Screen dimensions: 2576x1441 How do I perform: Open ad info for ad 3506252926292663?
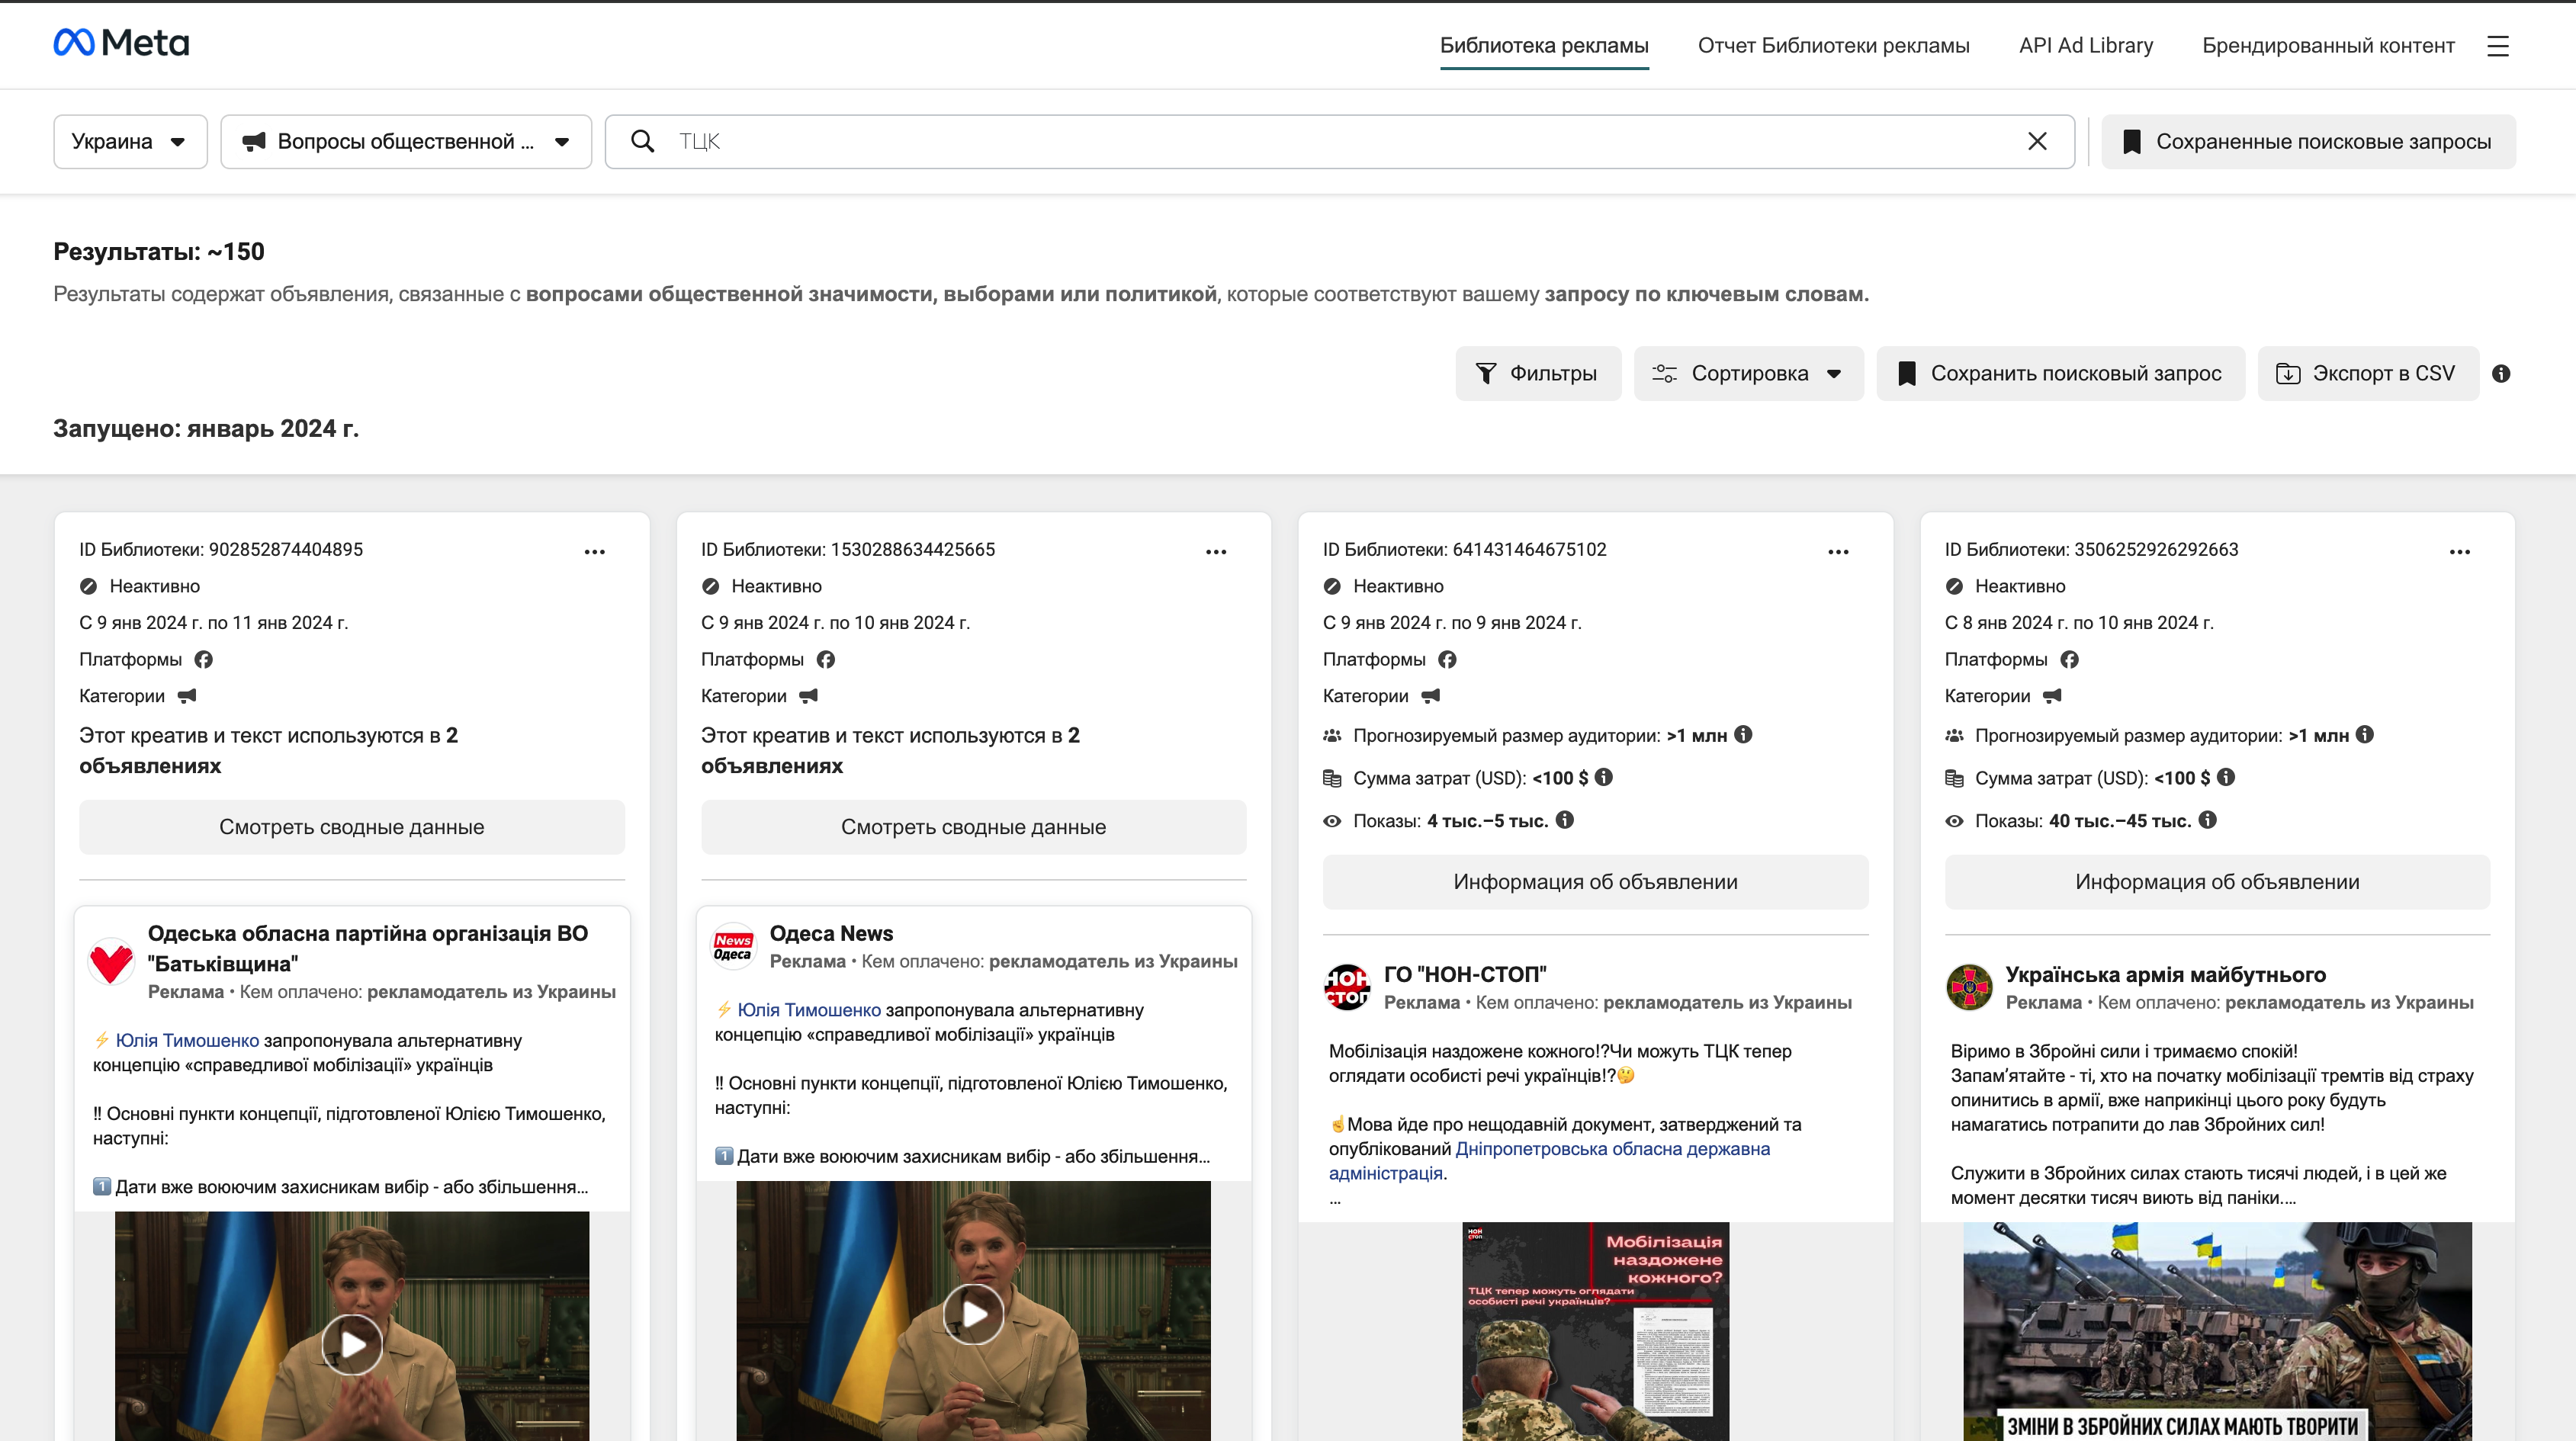(2217, 882)
